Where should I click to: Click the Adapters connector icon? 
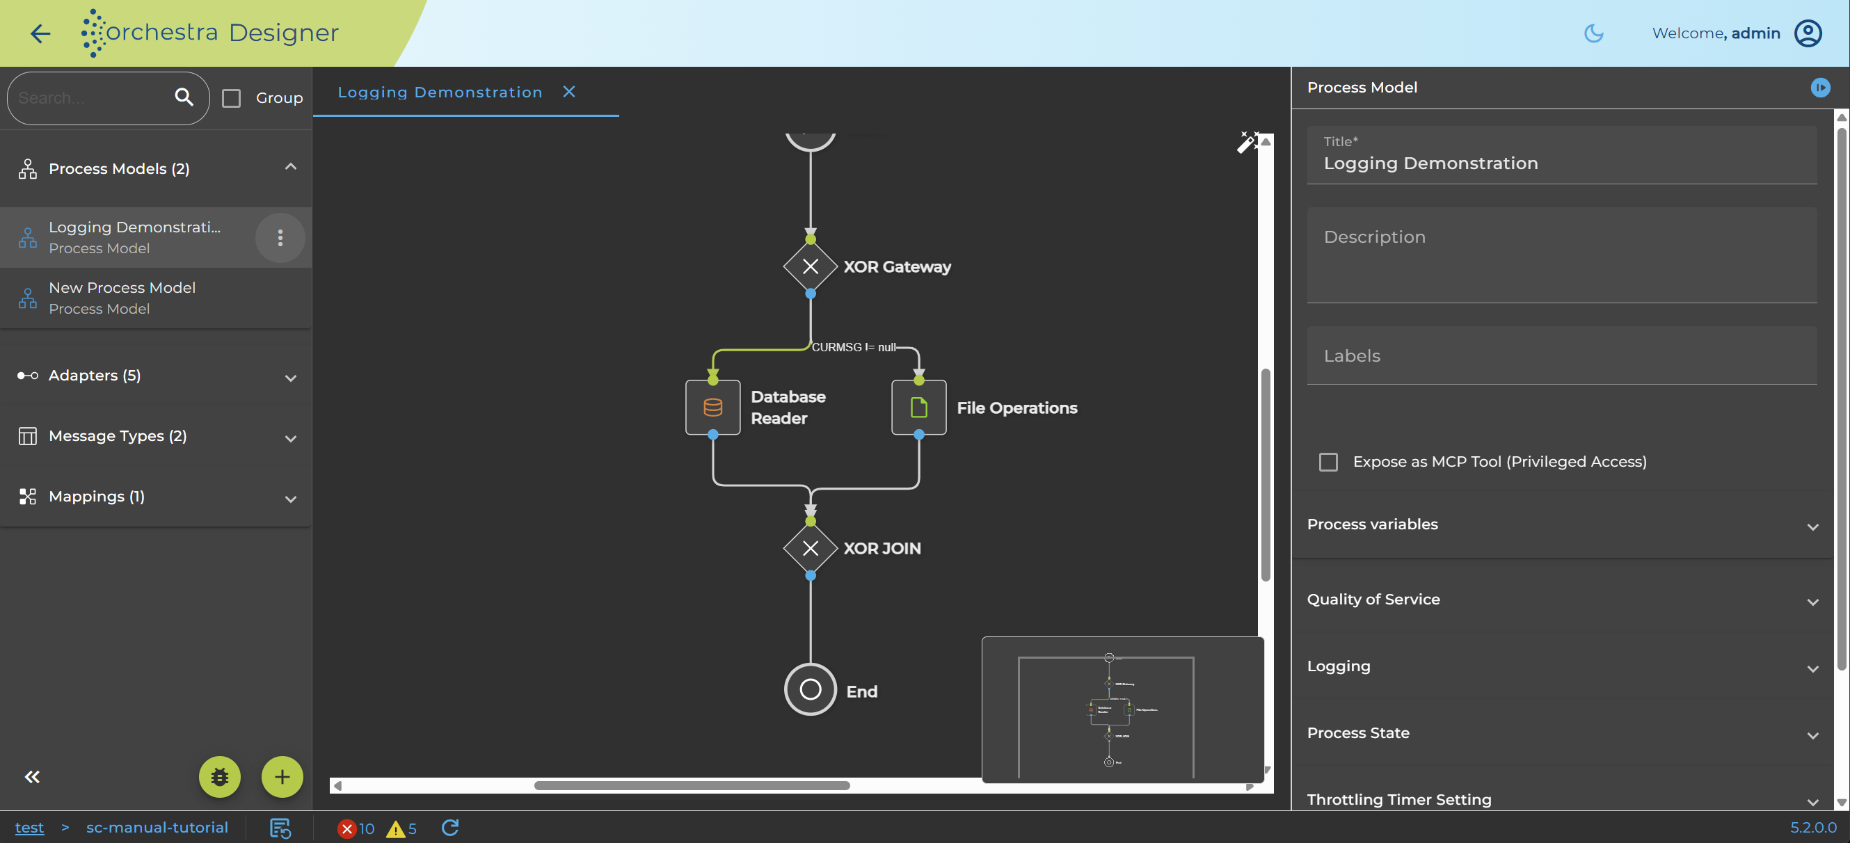point(27,375)
